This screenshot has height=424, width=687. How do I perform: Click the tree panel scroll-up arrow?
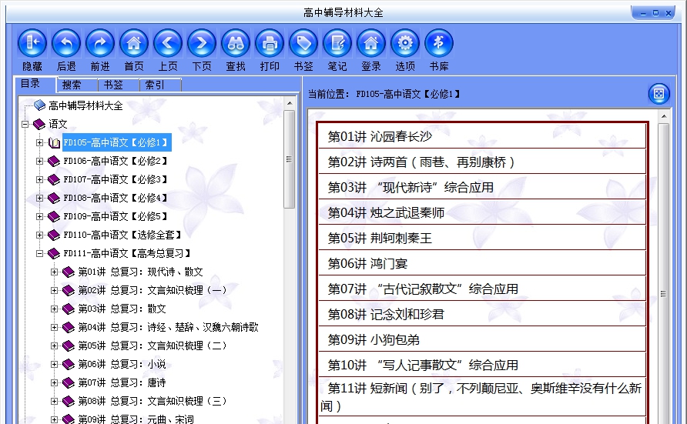point(289,103)
